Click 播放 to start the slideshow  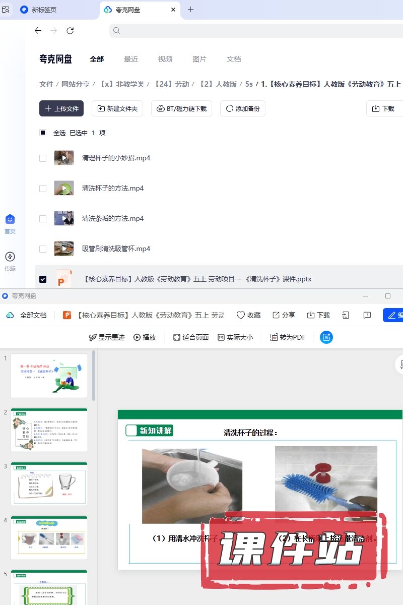click(145, 337)
